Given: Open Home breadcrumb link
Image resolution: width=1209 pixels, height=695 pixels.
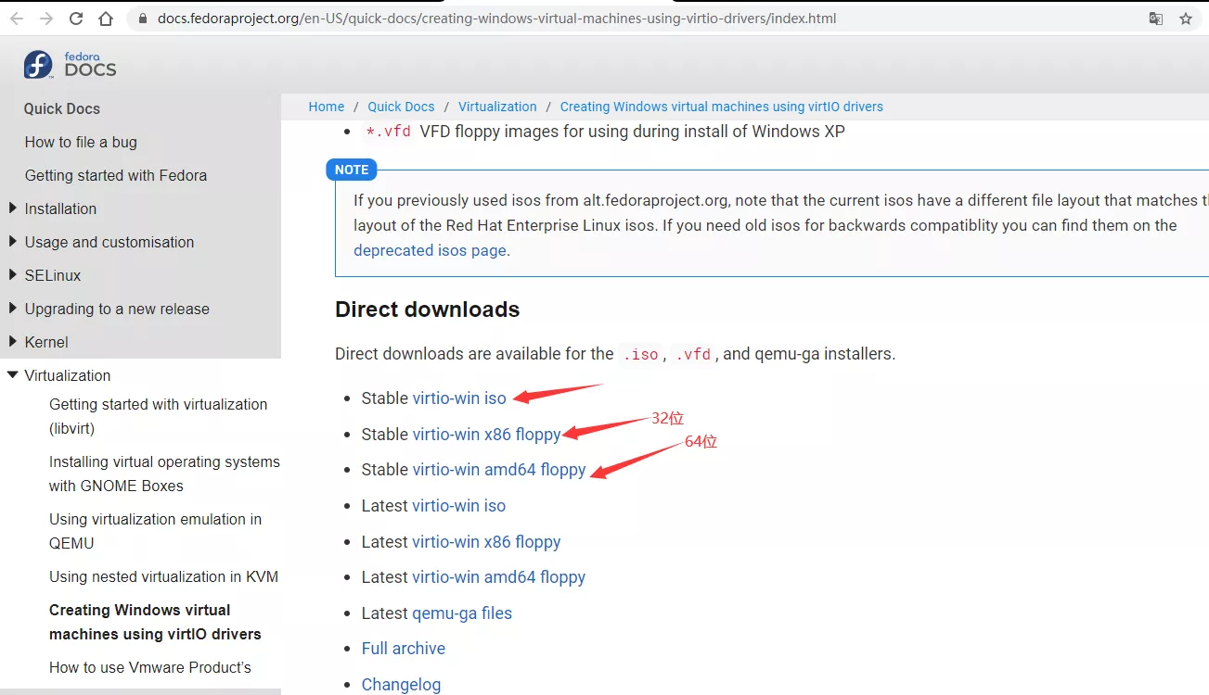Looking at the screenshot, I should (326, 107).
